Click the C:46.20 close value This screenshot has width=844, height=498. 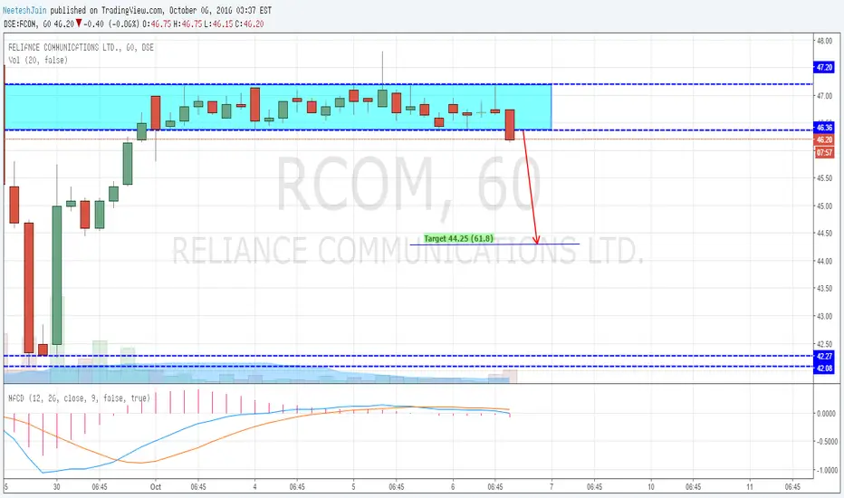coord(249,24)
